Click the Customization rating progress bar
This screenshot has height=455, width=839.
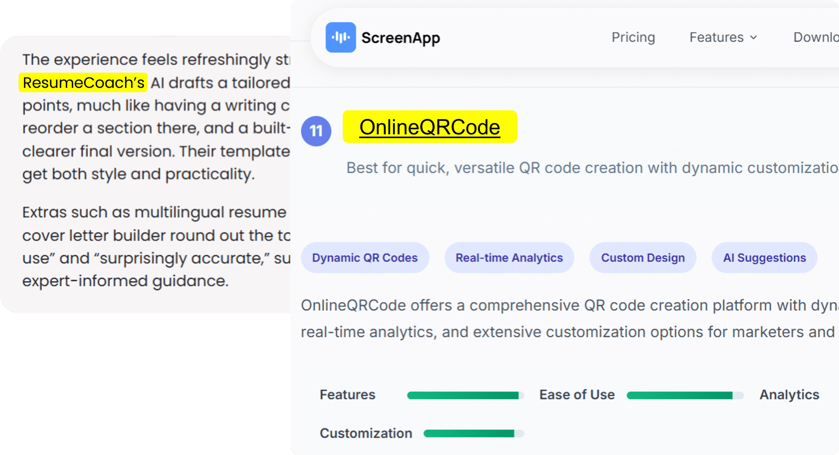474,434
